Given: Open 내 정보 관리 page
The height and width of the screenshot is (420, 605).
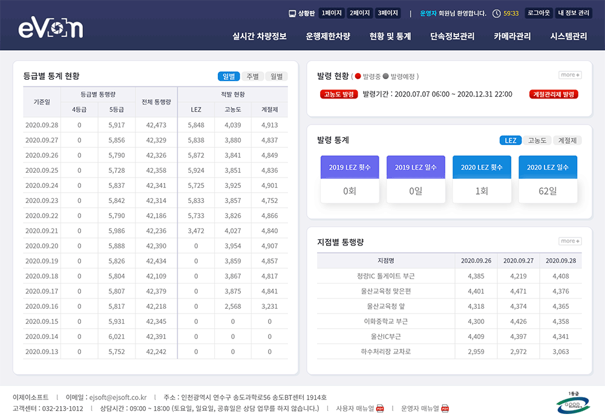Looking at the screenshot, I should coord(573,13).
